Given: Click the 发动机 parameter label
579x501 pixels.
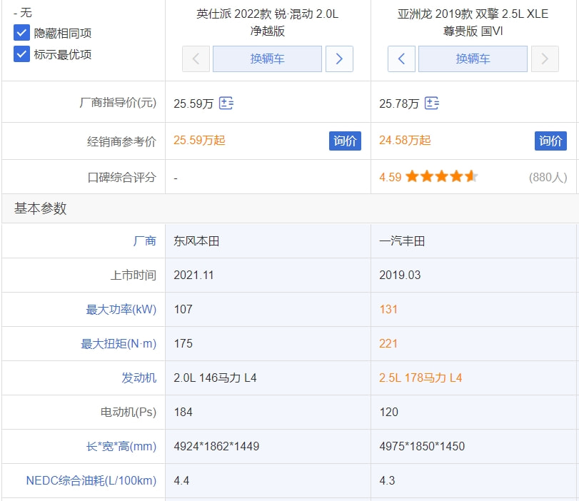Looking at the screenshot, I should pyautogui.click(x=139, y=378).
